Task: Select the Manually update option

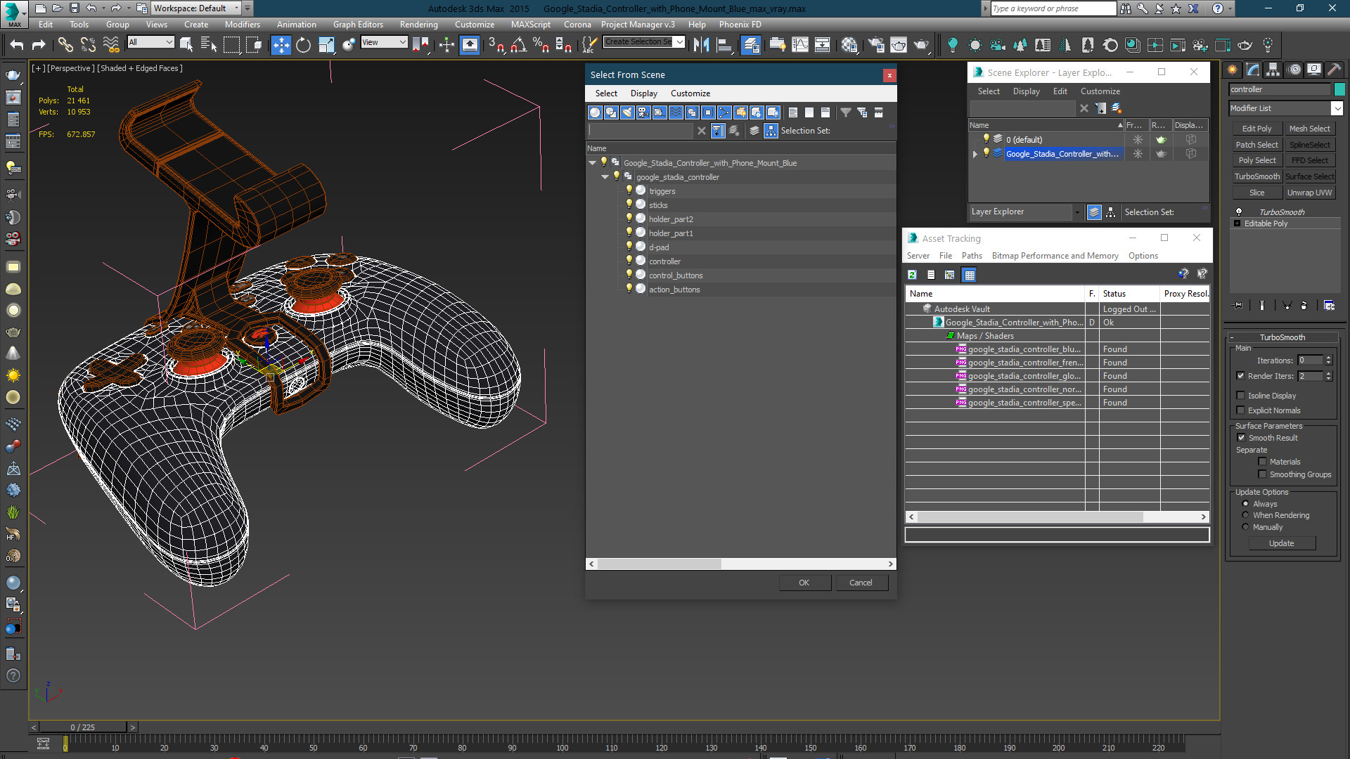Action: [x=1245, y=527]
